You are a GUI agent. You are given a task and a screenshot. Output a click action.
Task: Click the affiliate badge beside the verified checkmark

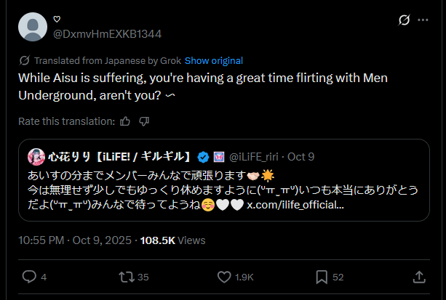(x=219, y=156)
